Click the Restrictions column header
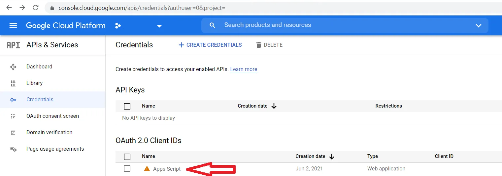Viewport: 502px width, 176px height. pos(388,106)
